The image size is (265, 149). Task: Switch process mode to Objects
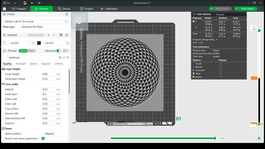tap(32, 51)
